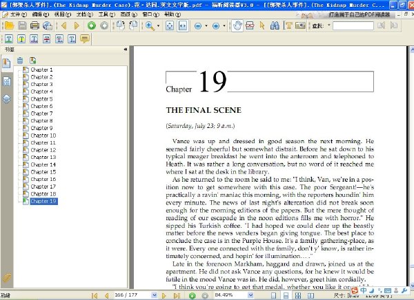
Task: Open the find options dropdown arrow
Action: coord(329,25)
